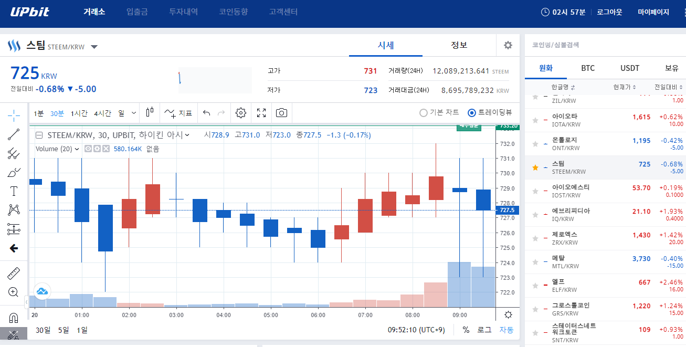Screen dimensions: 686x347
Task: Undo the last chart action
Action: (x=206, y=113)
